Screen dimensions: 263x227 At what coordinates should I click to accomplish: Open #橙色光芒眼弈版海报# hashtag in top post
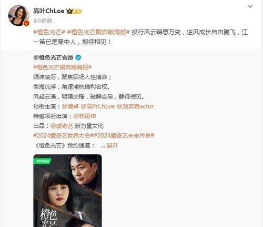coord(99,32)
